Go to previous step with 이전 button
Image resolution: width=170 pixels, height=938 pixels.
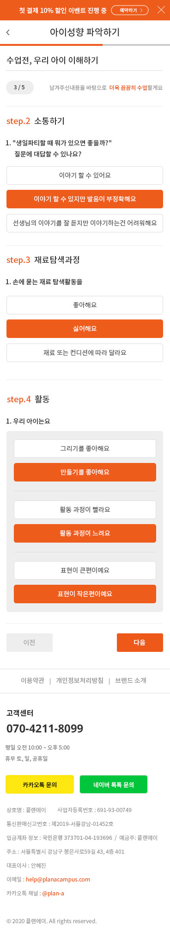[x=30, y=643]
